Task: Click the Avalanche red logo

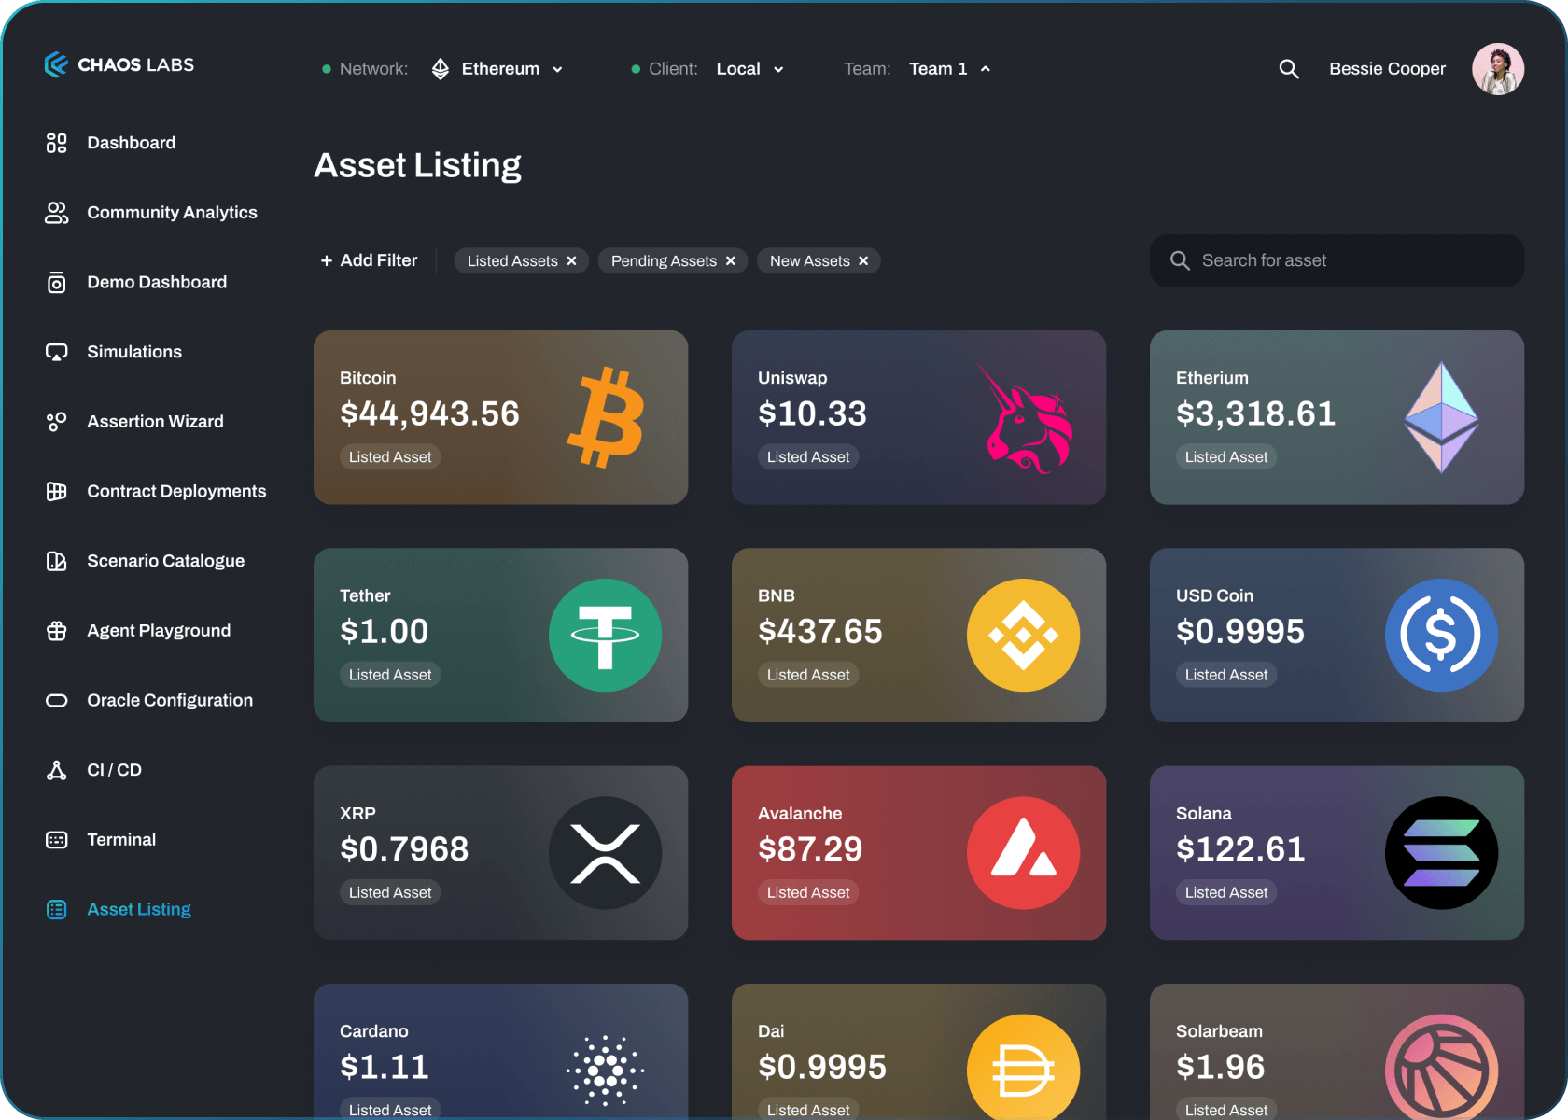Action: click(x=1024, y=853)
